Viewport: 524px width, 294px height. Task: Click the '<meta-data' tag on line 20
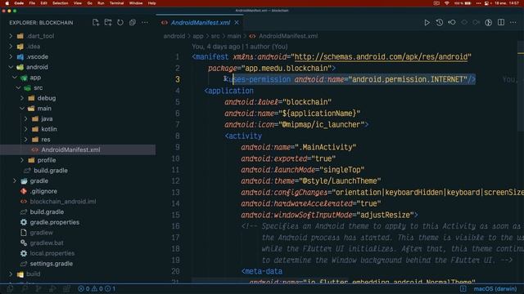coord(262,271)
